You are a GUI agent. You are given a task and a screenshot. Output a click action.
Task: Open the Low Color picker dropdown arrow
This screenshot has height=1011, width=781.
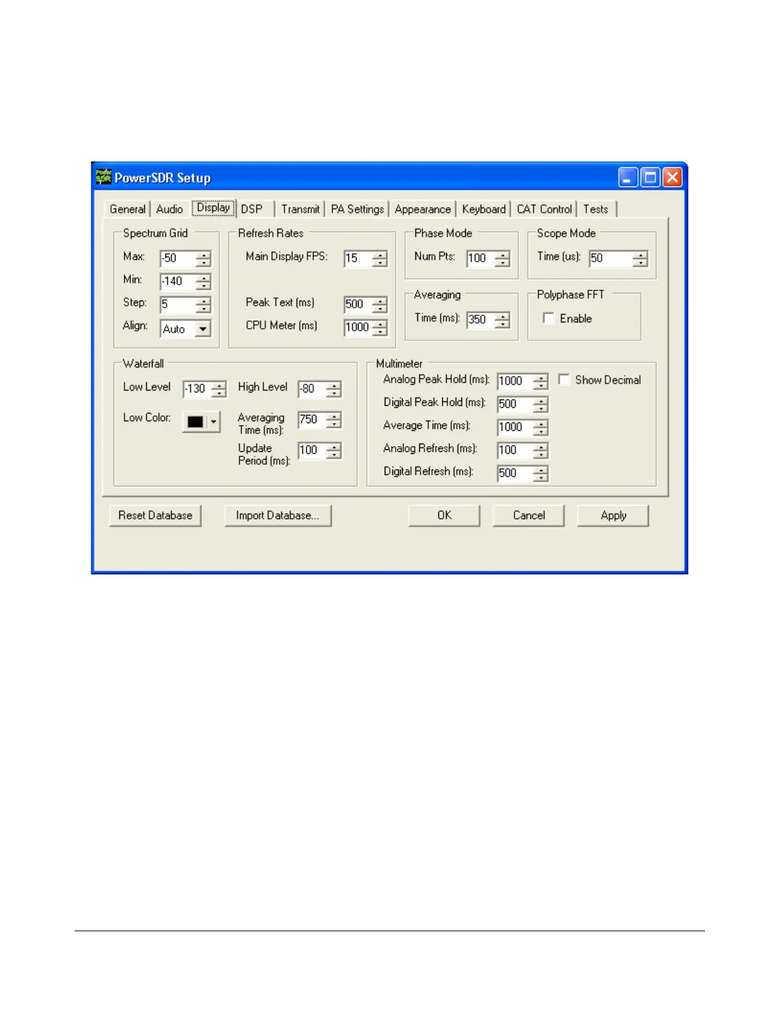coord(214,422)
